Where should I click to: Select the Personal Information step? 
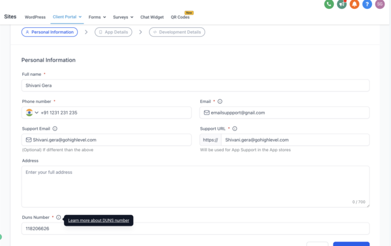click(49, 32)
